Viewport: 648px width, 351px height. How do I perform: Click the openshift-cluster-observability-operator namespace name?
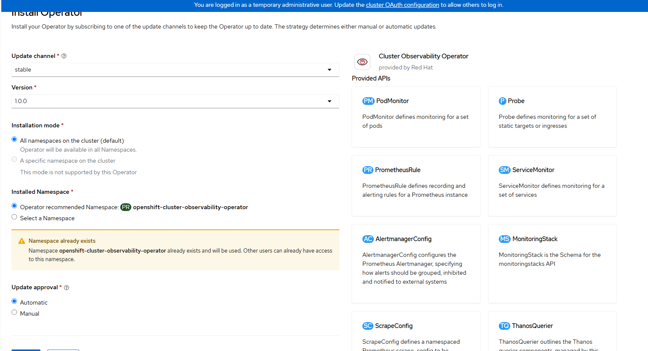pyautogui.click(x=191, y=207)
